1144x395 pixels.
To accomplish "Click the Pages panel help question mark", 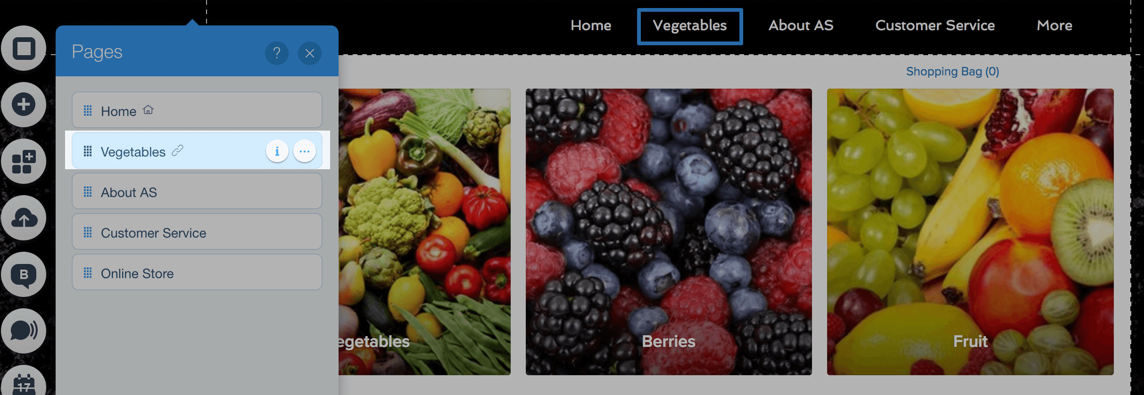I will pyautogui.click(x=277, y=53).
